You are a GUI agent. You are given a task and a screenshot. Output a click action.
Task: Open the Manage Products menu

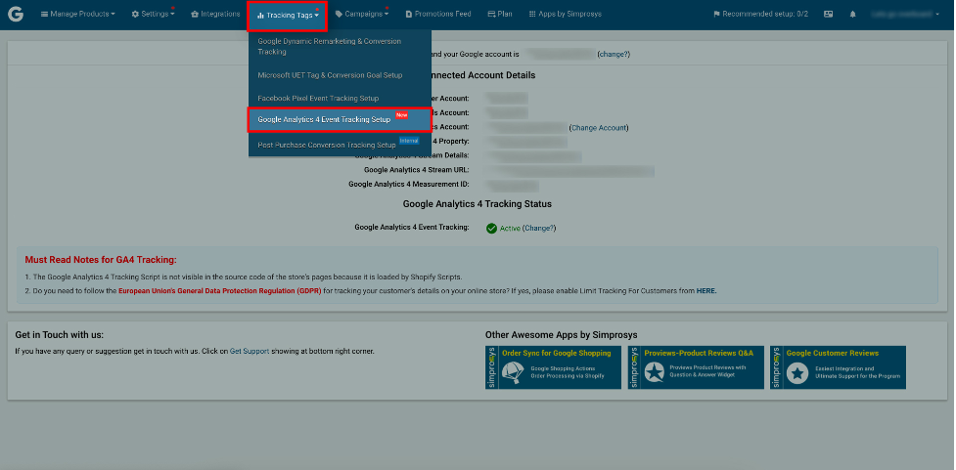click(78, 14)
